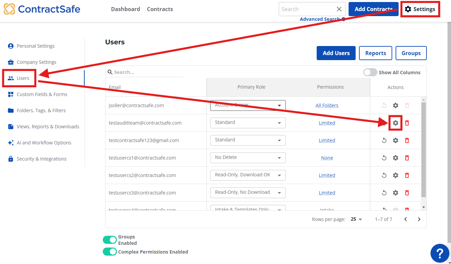The image size is (451, 264).
Task: Open Security & Integrations settings
Action: (42, 159)
